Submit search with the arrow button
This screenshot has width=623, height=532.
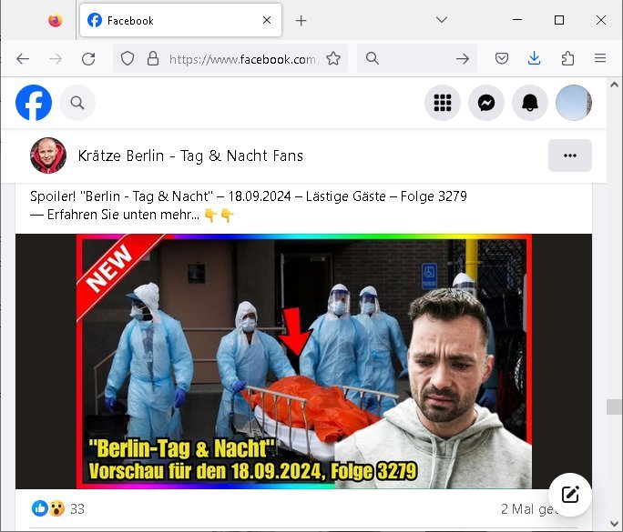tap(463, 59)
